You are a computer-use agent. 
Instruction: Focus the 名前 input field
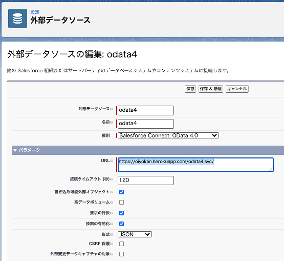[146, 124]
